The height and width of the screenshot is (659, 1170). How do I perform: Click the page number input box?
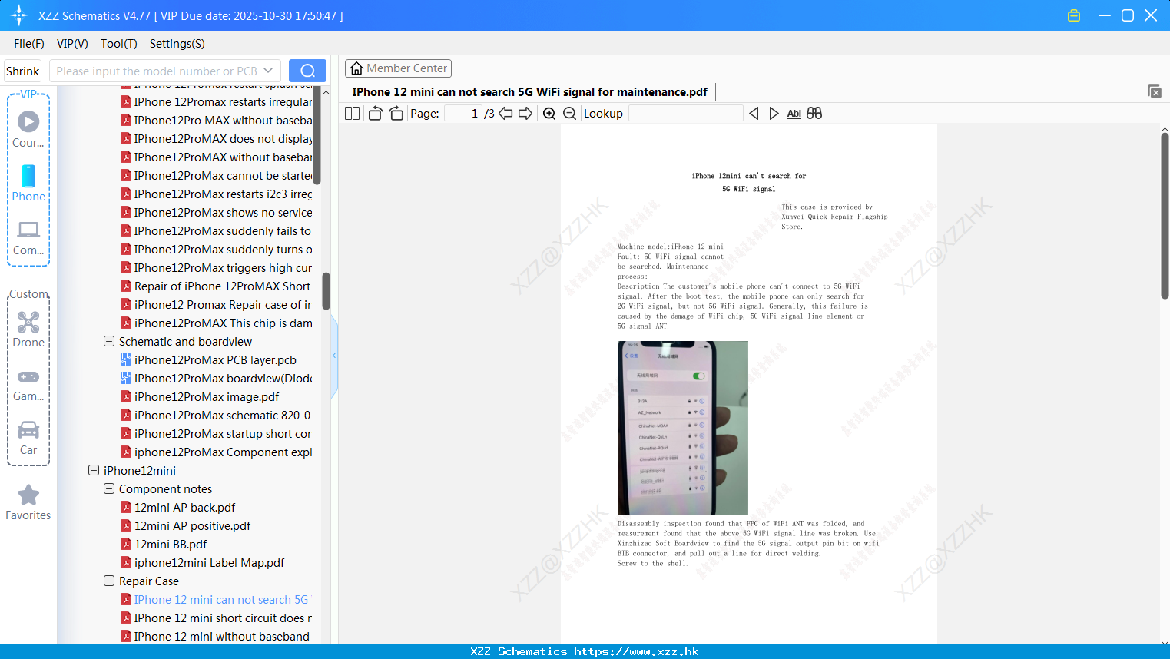462,114
